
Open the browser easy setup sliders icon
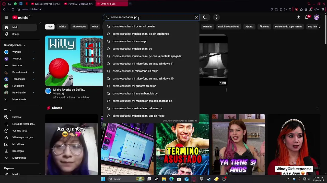[x=323, y=9]
